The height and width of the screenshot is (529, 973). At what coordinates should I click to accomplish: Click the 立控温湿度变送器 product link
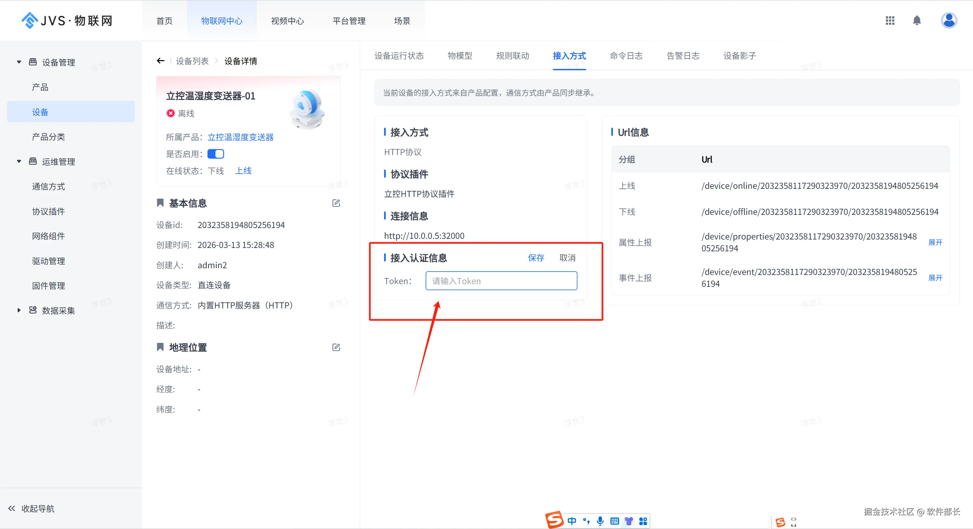click(240, 137)
